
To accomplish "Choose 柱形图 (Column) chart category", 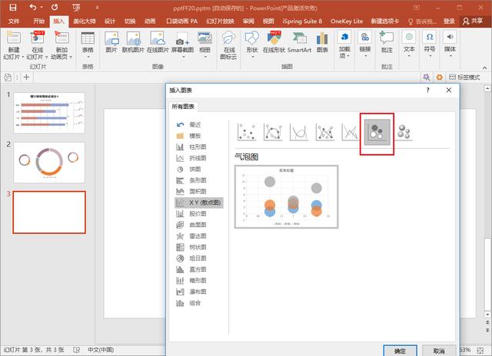I will point(198,146).
